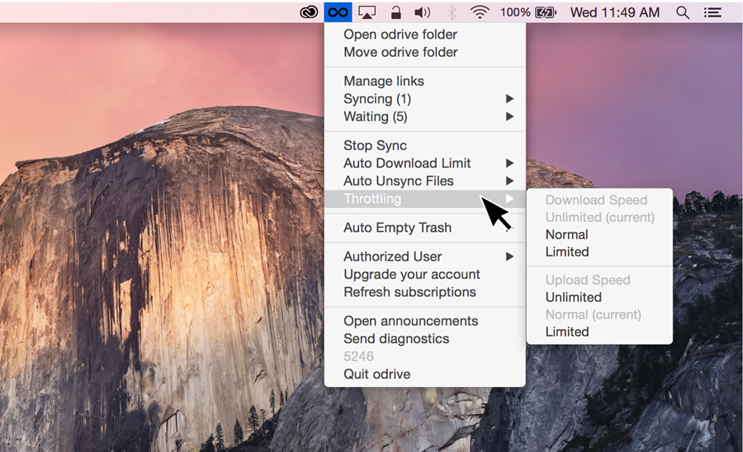The image size is (743, 452).
Task: Click the padlock icon in menu bar
Action: pos(395,12)
